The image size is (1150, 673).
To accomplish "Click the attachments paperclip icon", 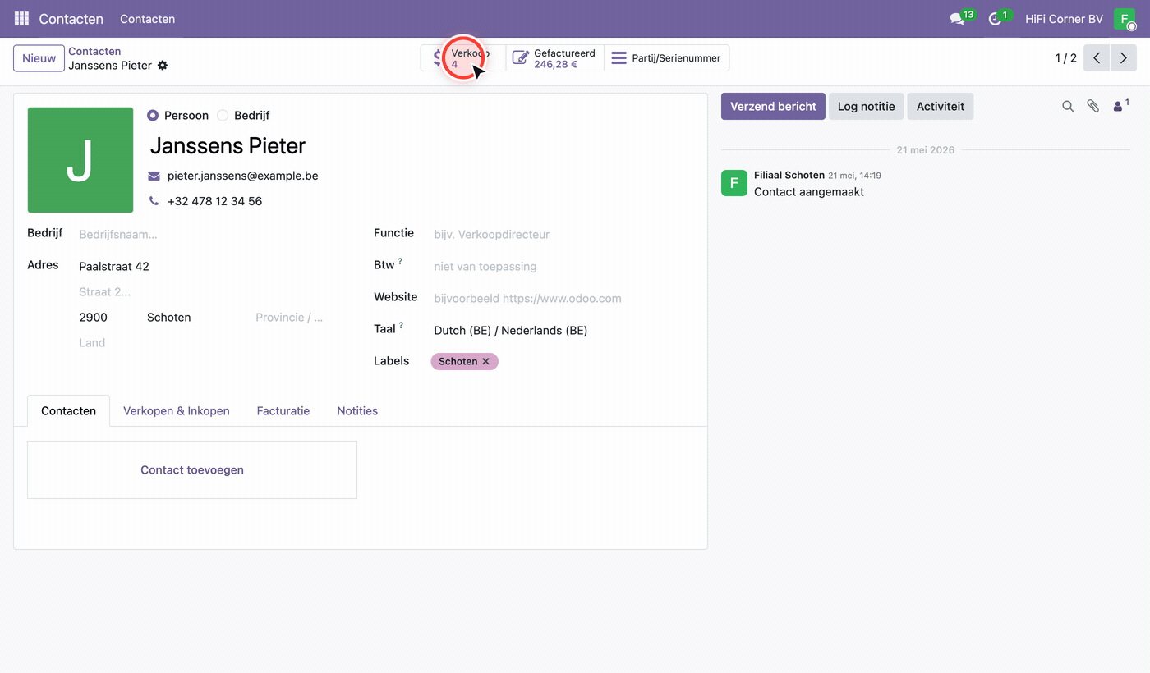I will [x=1092, y=106].
